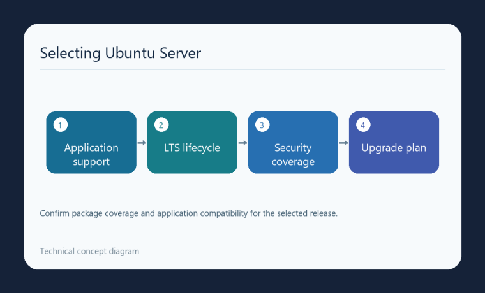Click the number 2 badge on LTS lifecycle

(x=161, y=125)
